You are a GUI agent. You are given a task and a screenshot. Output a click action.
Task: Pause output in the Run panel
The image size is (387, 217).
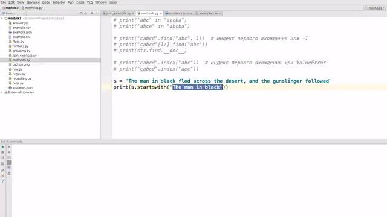[x=2, y=158]
